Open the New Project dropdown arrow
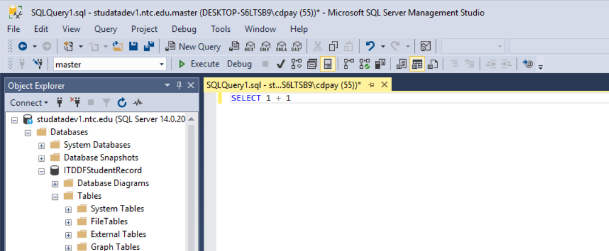The height and width of the screenshot is (251, 609). pos(81,47)
